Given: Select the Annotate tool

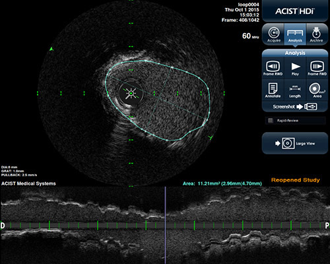Looking at the screenshot, I should tap(273, 90).
